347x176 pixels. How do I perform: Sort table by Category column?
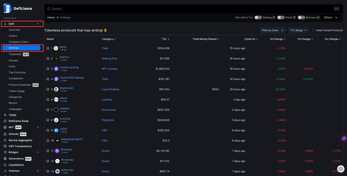click(109, 39)
